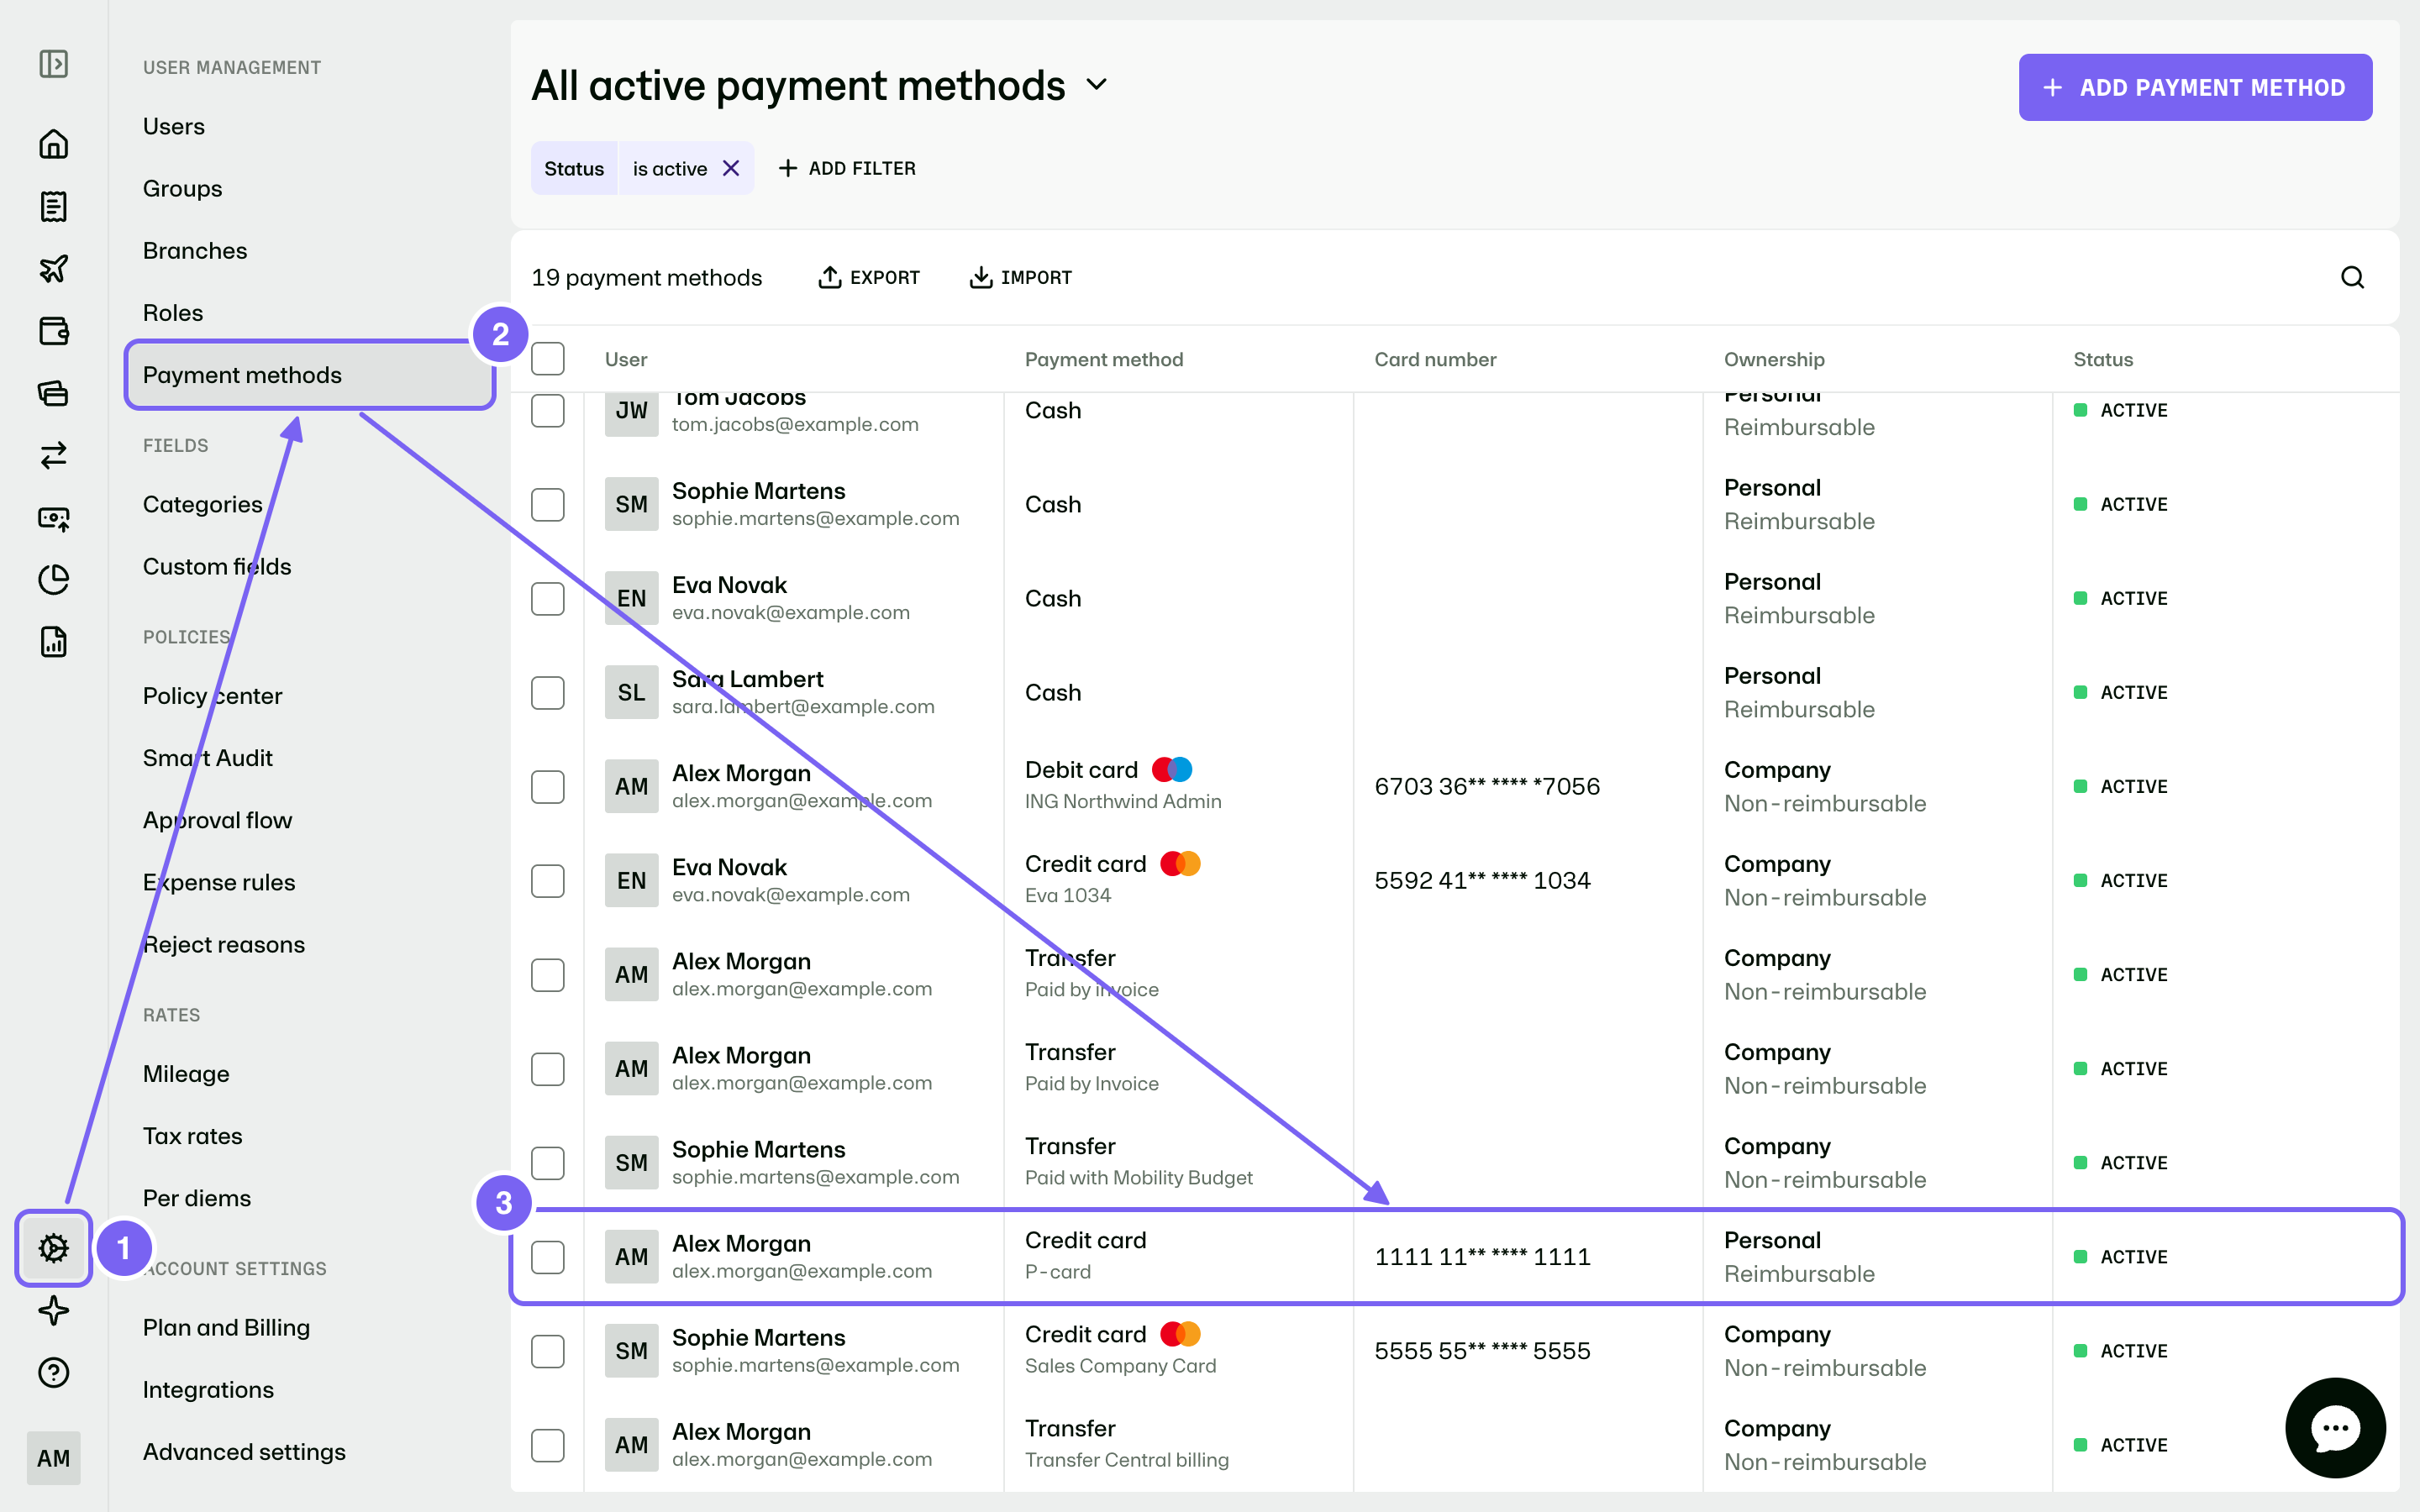Image resolution: width=2420 pixels, height=1512 pixels.
Task: Open the transactions arrows icon
Action: click(x=53, y=455)
